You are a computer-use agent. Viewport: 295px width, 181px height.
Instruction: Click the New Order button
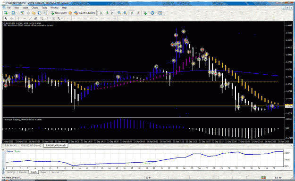[59, 13]
